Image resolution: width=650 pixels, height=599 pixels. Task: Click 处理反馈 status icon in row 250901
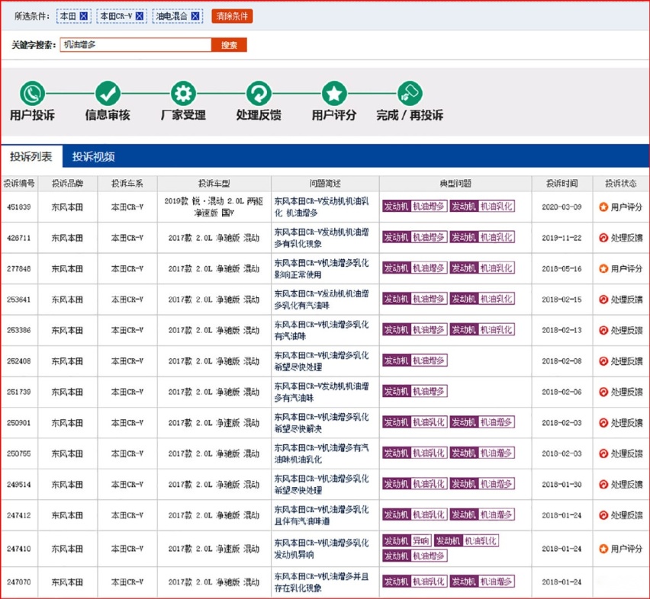(x=603, y=423)
